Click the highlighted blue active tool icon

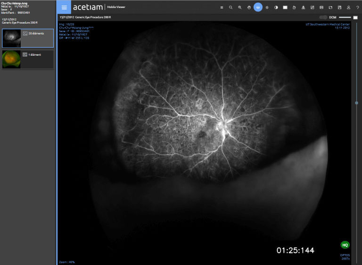click(x=258, y=7)
